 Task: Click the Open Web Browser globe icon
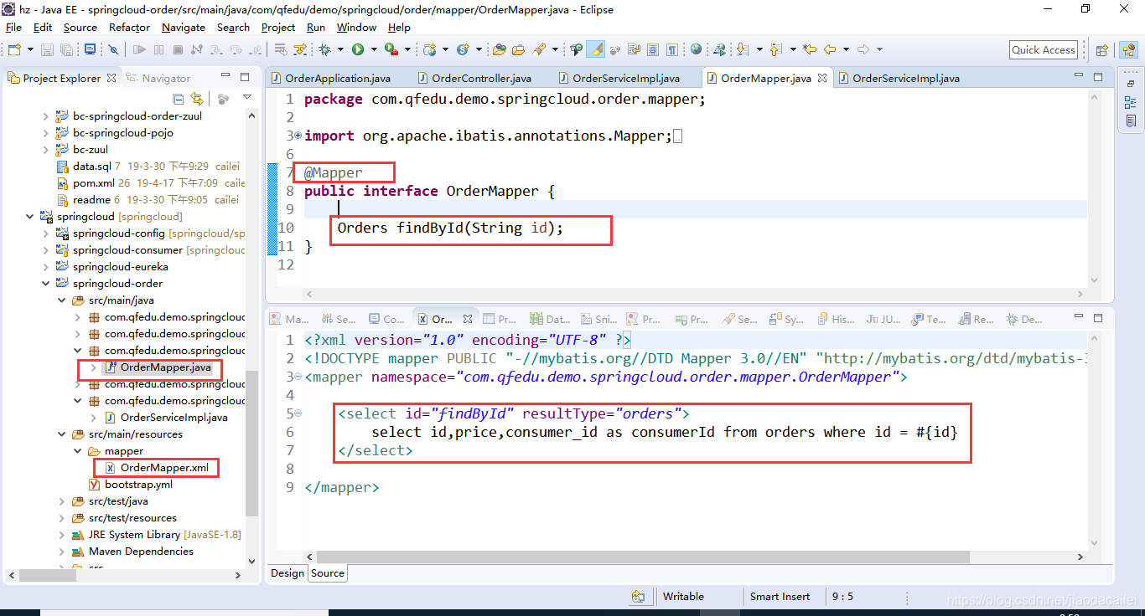tap(696, 49)
